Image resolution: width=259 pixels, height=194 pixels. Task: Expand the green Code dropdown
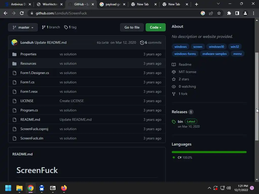[x=156, y=27]
